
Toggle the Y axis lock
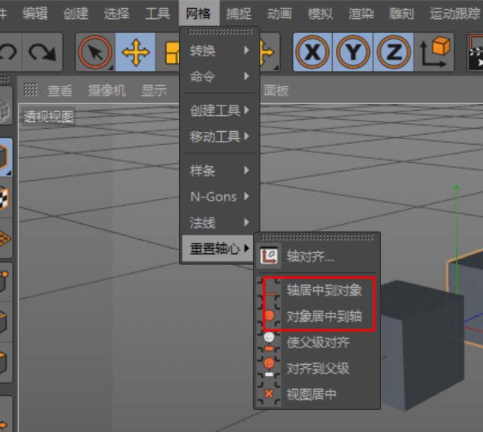coord(352,52)
